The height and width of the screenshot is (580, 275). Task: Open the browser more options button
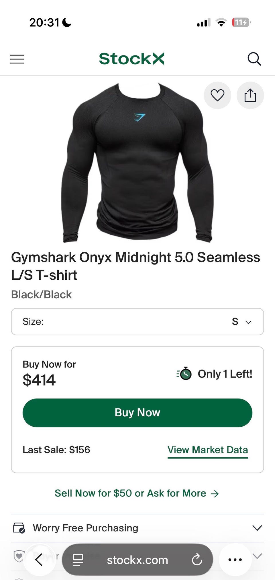(x=235, y=559)
